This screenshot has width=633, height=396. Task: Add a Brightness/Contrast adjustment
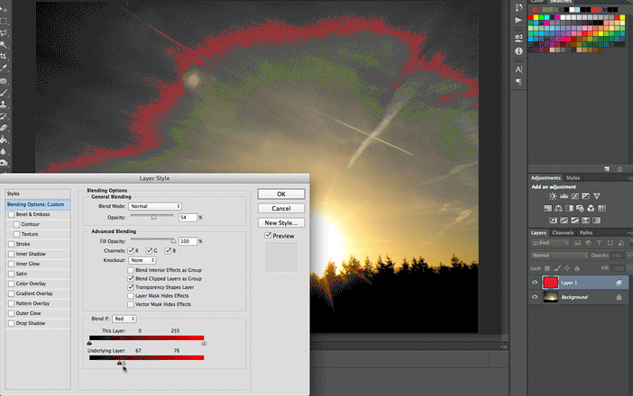coord(553,196)
